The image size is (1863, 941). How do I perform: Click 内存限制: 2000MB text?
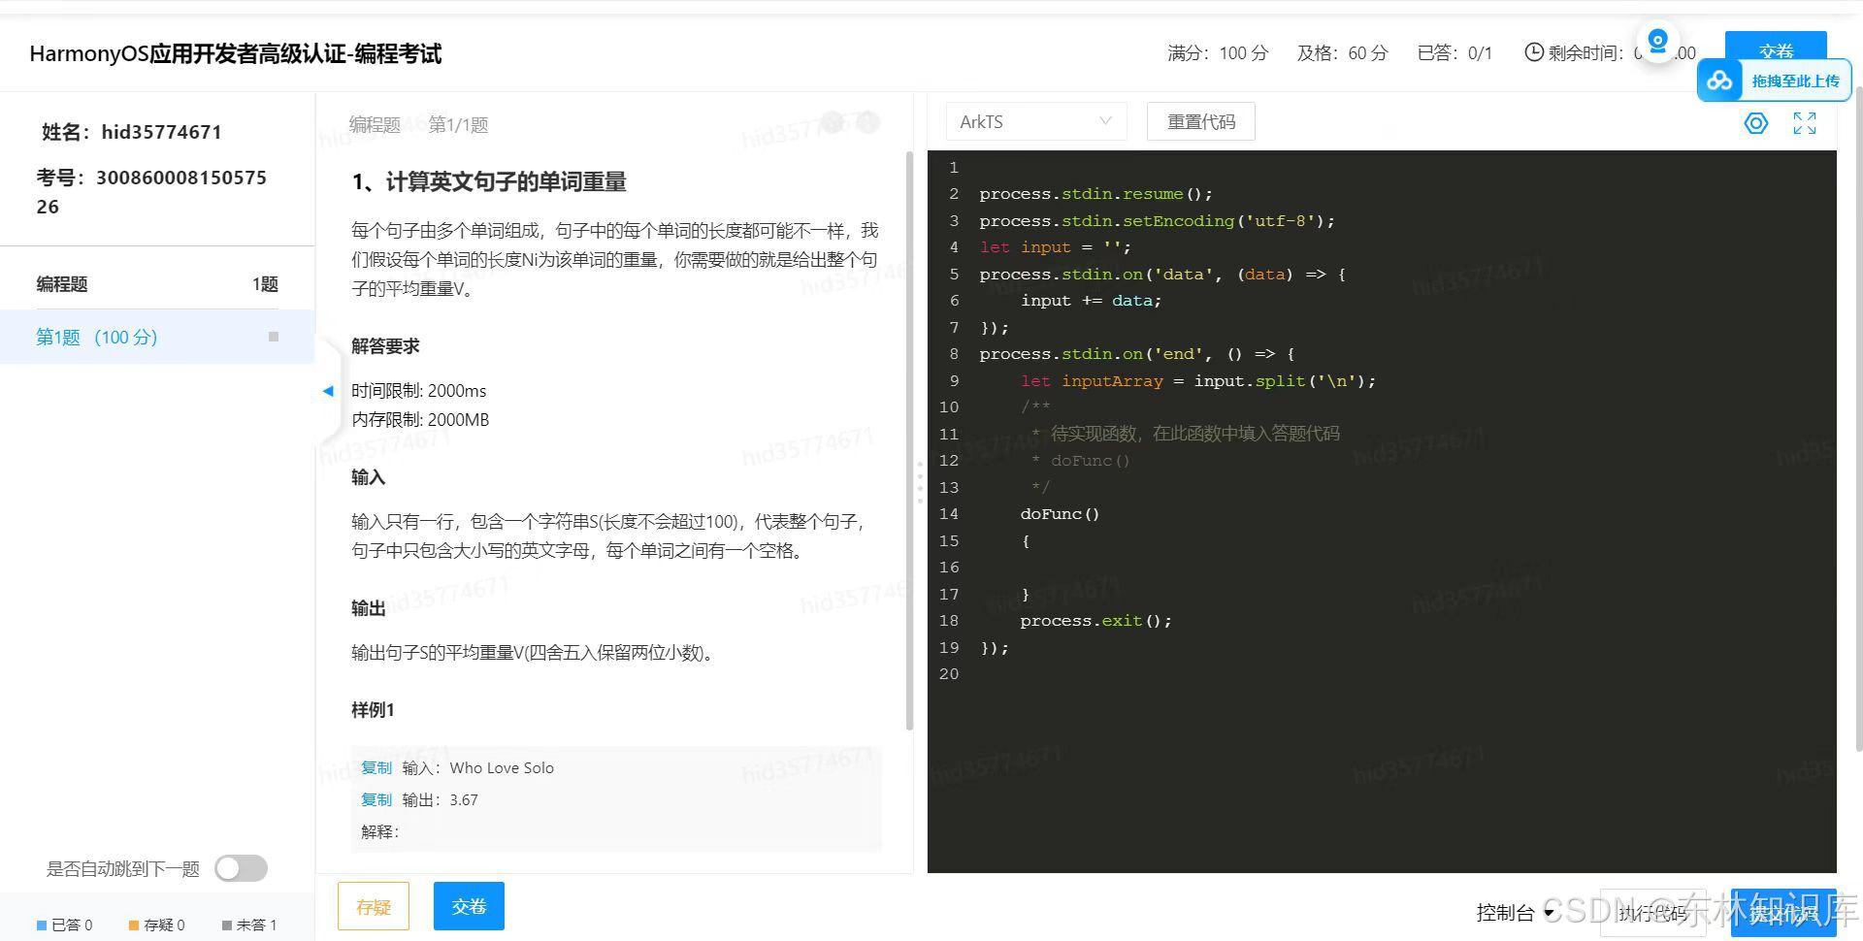point(420,420)
